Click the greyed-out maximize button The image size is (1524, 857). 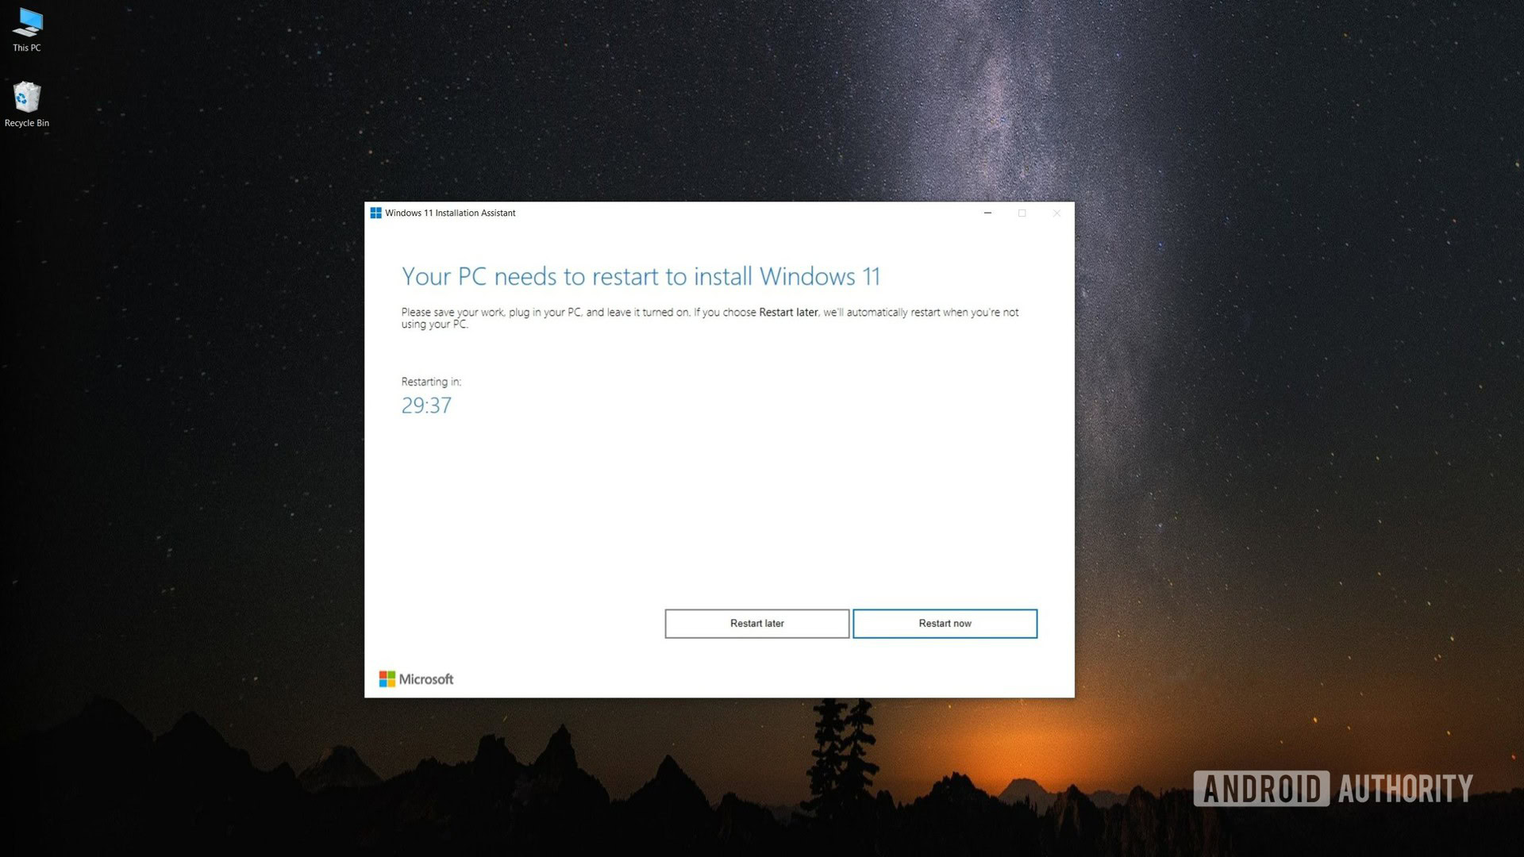point(1022,213)
